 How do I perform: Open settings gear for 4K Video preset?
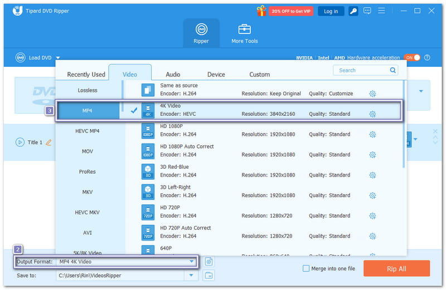click(x=372, y=114)
